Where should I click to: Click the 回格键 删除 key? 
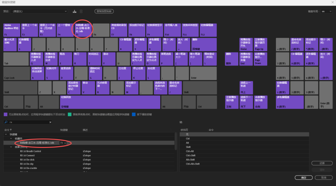[x=204, y=45]
